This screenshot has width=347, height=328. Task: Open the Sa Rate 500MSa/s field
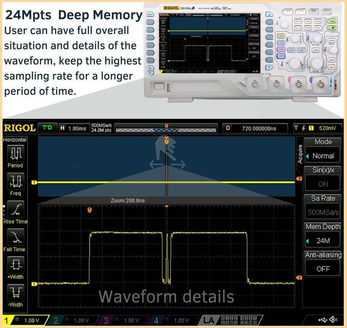(x=323, y=212)
